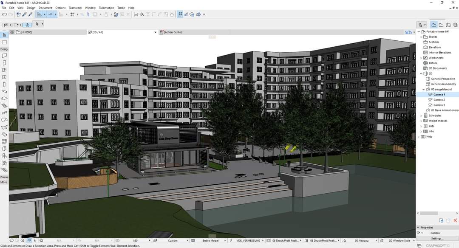Image resolution: width=459 pixels, height=248 pixels.
Task: Click the Settings... button in Properties
Action: (x=437, y=238)
